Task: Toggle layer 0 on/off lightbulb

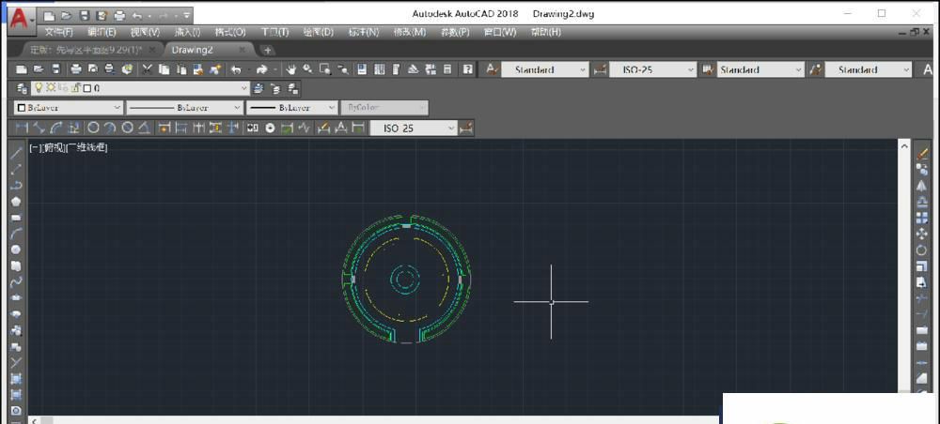Action: [39, 88]
